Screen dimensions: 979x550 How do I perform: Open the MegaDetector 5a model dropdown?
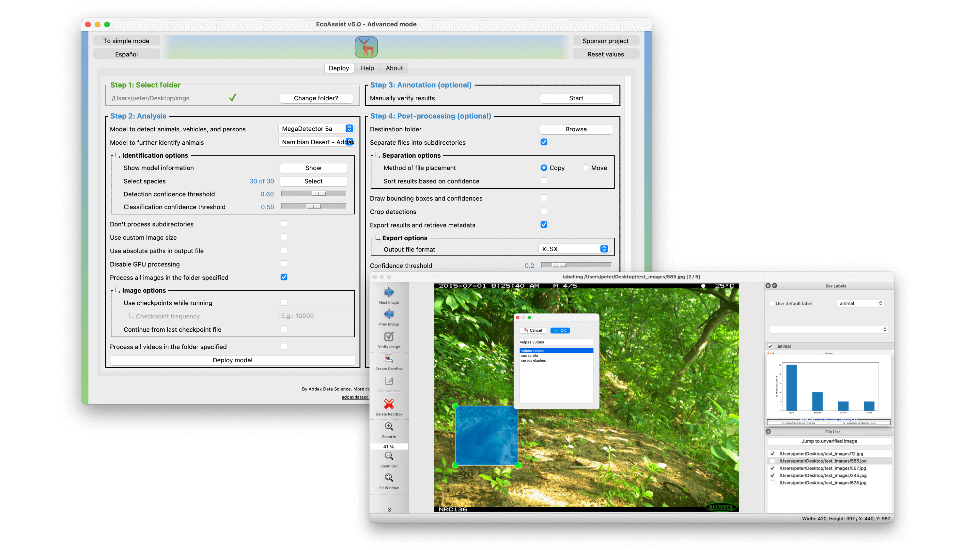[x=317, y=129]
